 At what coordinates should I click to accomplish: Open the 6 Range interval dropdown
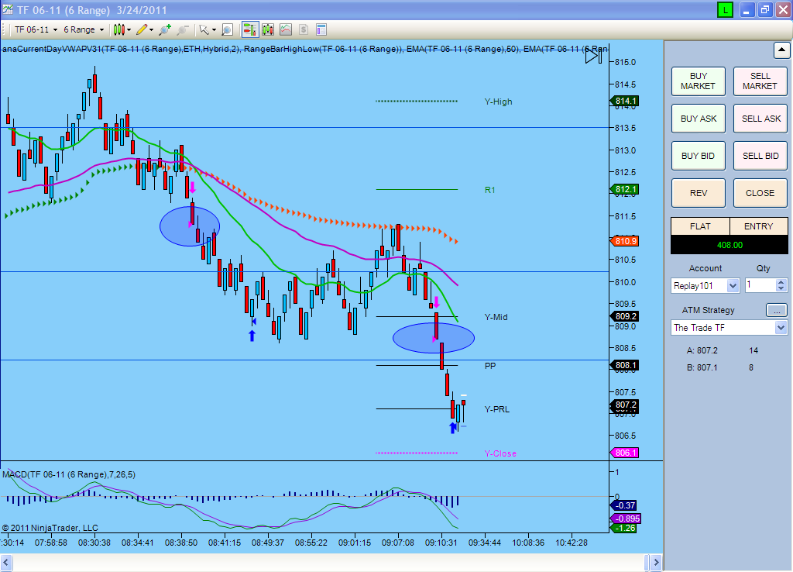(83, 30)
